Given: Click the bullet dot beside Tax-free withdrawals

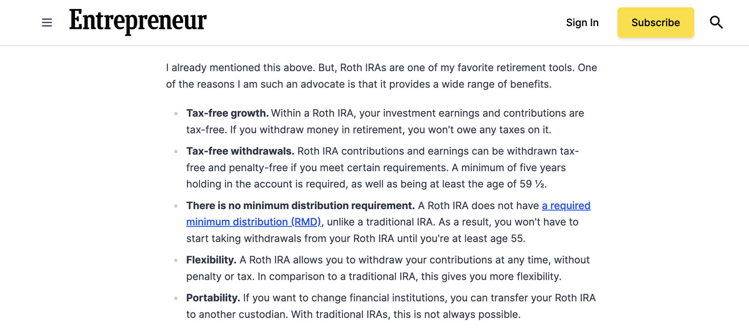Looking at the screenshot, I should coord(176,151).
